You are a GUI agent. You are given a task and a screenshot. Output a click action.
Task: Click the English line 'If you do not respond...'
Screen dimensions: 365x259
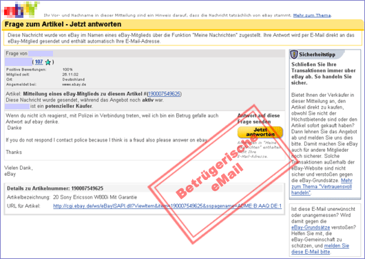107,140
